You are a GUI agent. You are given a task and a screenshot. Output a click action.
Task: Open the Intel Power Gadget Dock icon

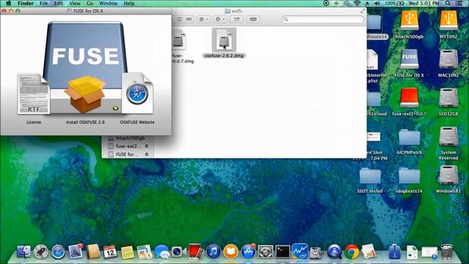click(x=300, y=252)
